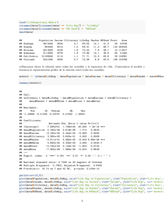Click the 'Call:' output line
The height and width of the screenshot is (213, 164).
click(x=26, y=94)
